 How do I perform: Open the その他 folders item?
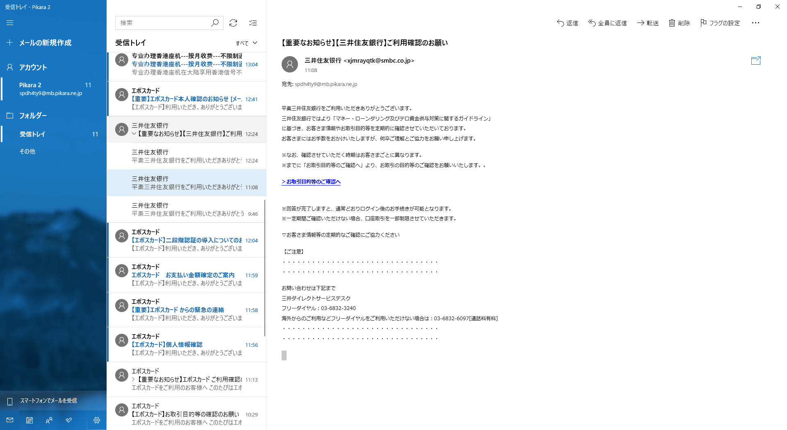pos(53,151)
